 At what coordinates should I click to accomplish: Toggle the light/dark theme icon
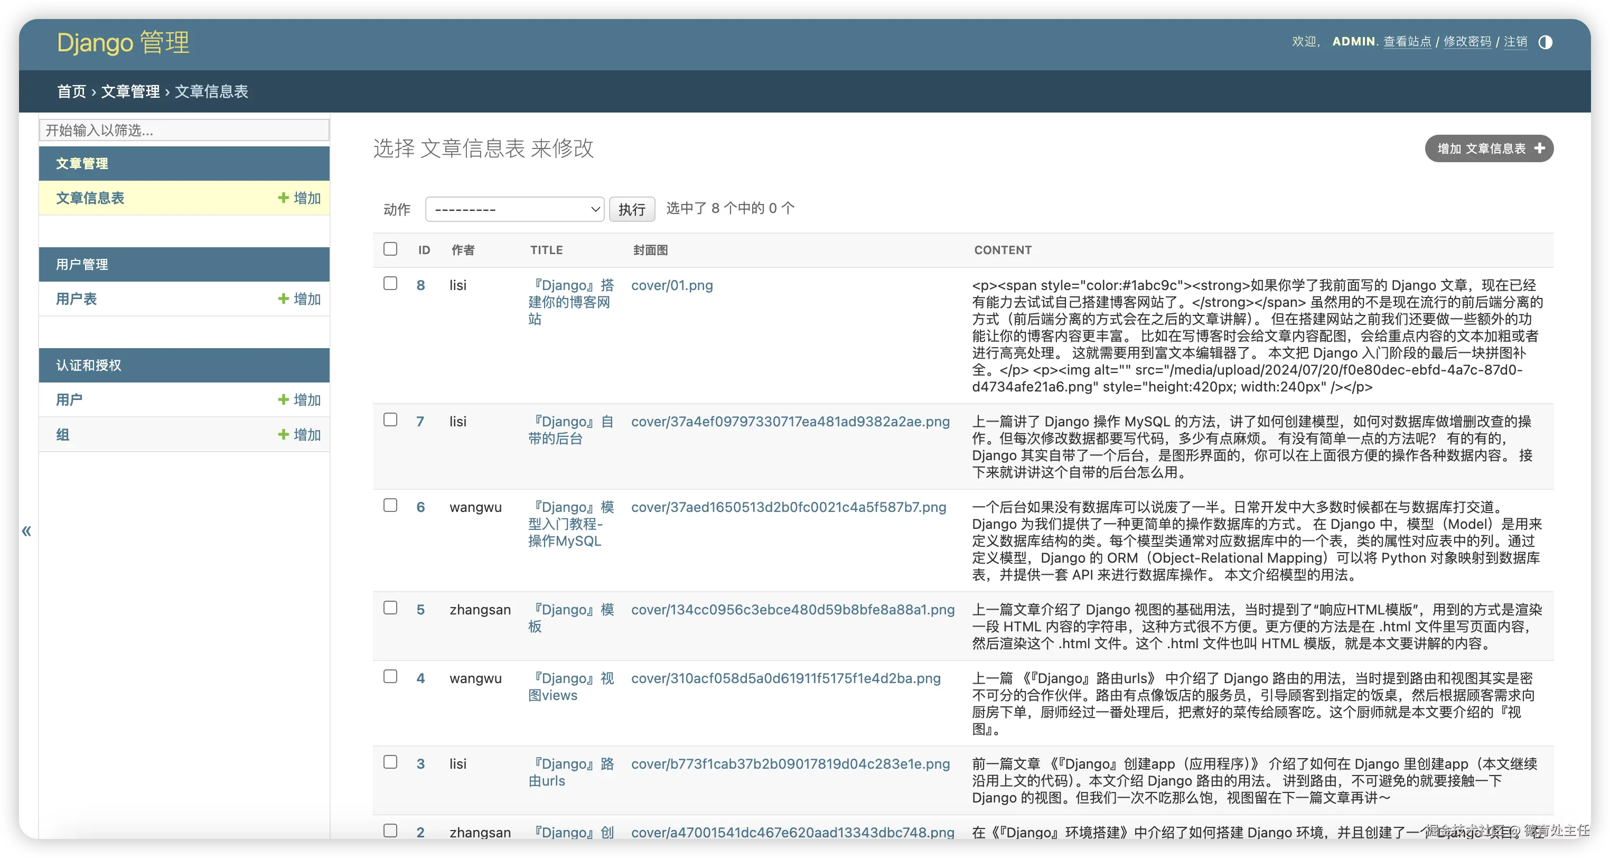(x=1545, y=42)
